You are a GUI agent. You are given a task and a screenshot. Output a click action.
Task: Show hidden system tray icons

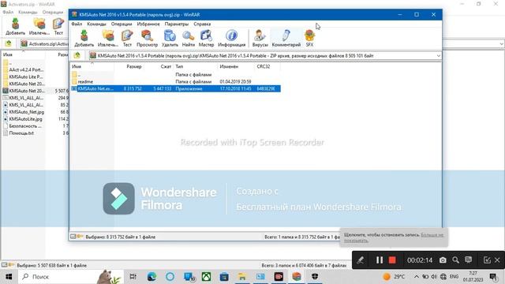click(x=416, y=277)
